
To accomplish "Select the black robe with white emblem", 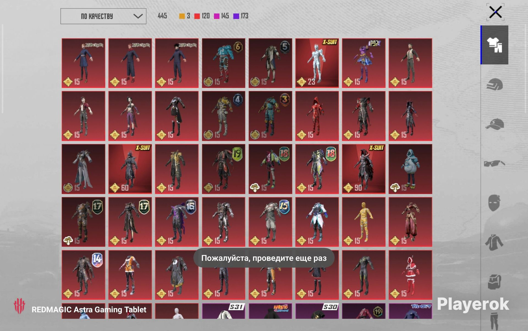I will pyautogui.click(x=177, y=275).
